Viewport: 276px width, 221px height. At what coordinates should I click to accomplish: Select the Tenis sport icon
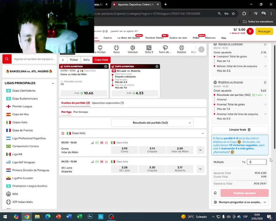pos(116,49)
